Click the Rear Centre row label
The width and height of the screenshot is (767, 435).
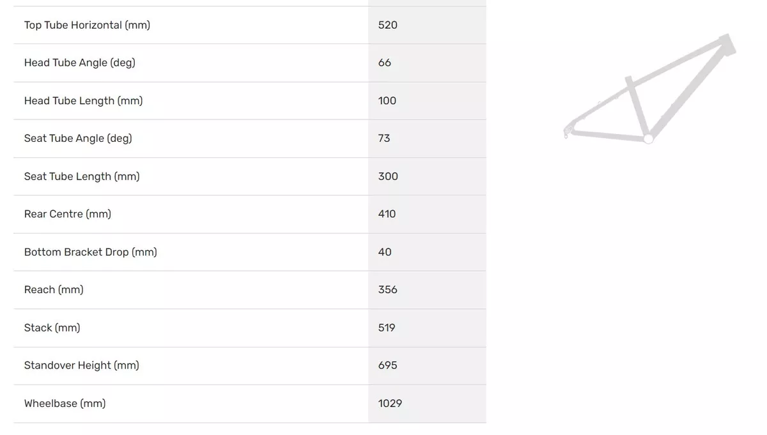click(x=68, y=214)
